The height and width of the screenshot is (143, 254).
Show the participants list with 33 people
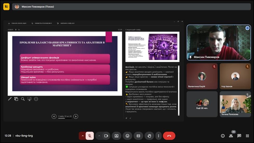tap(231, 136)
